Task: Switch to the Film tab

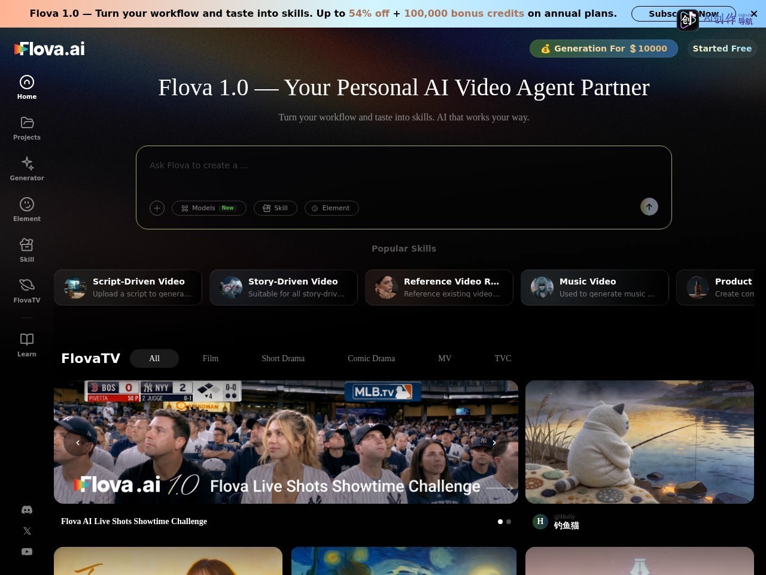Action: point(211,358)
